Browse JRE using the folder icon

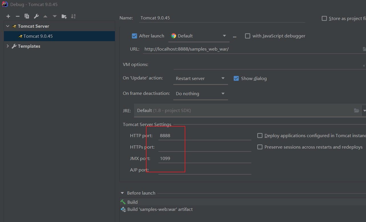tap(356, 111)
